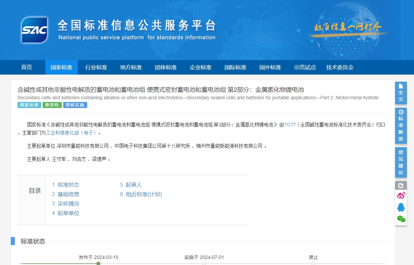
Task: Go to the 首页 home page
Action: [26, 67]
